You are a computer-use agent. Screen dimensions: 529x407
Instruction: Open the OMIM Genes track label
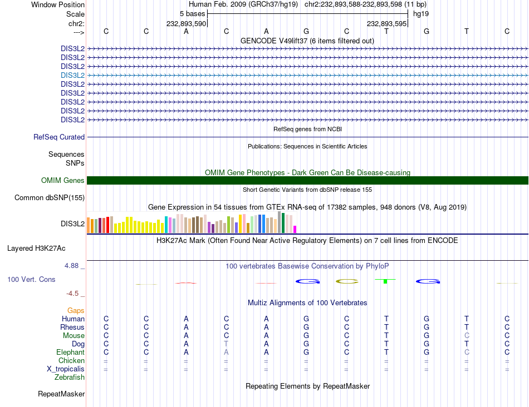63,180
